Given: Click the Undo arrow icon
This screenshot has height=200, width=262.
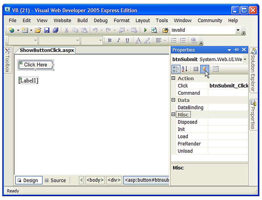Looking at the screenshot, I should click(95, 30).
